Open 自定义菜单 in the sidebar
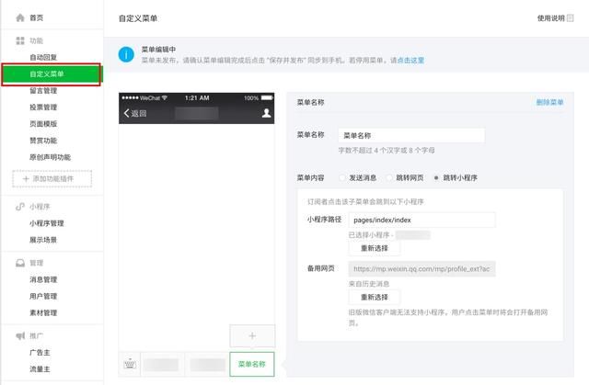The height and width of the screenshot is (385, 589). click(52, 74)
